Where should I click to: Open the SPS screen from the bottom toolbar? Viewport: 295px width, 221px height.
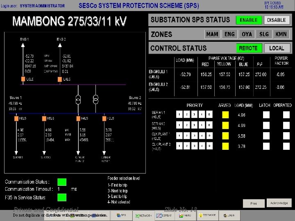tap(121, 215)
